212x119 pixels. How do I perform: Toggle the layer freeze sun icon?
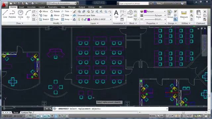click(82, 20)
